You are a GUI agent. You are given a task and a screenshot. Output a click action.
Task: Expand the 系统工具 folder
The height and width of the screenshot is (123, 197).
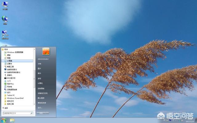pos(9,104)
